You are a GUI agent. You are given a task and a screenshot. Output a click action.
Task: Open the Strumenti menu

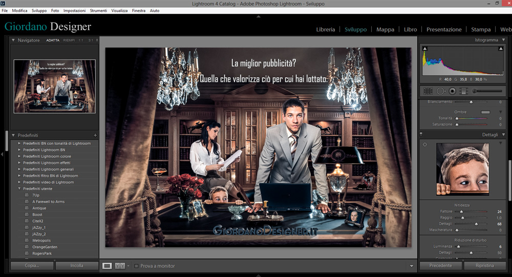[98, 10]
